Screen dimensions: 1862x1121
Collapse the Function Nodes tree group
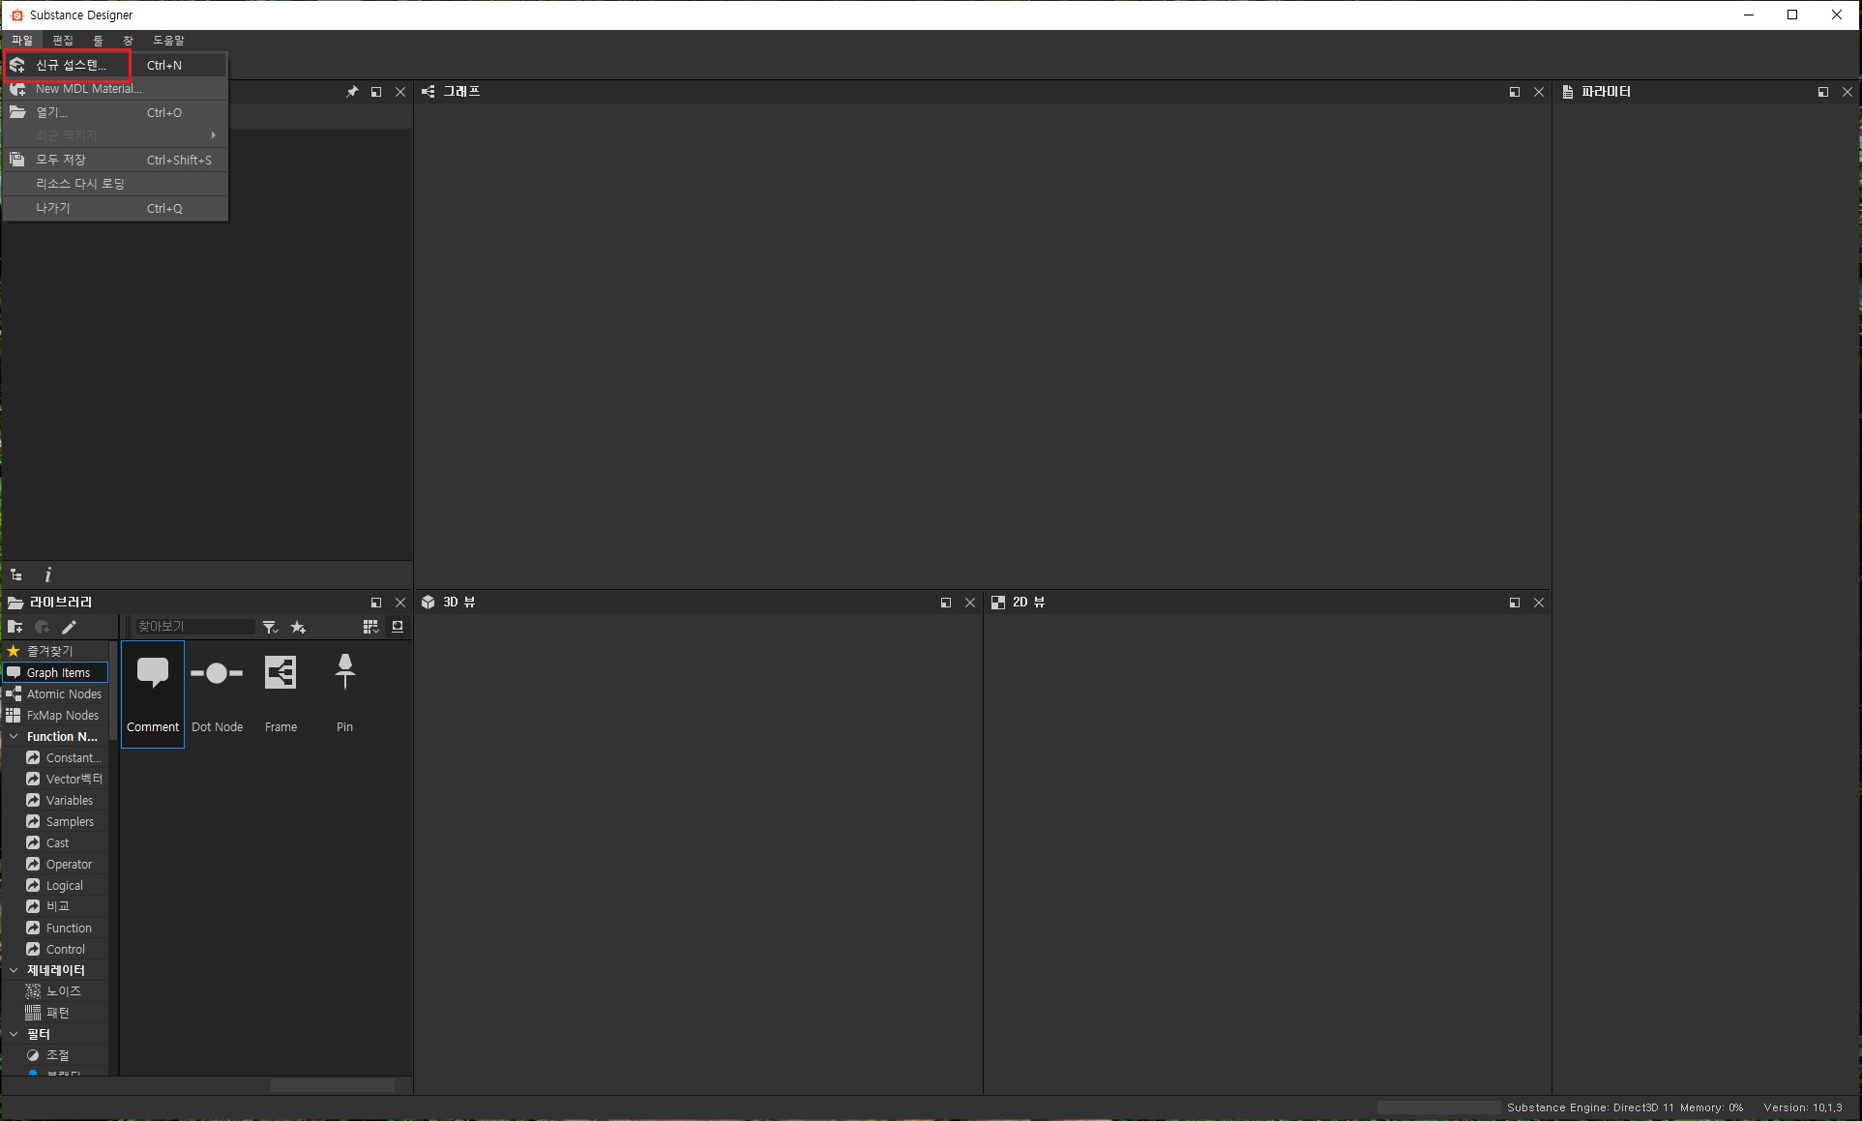14,737
